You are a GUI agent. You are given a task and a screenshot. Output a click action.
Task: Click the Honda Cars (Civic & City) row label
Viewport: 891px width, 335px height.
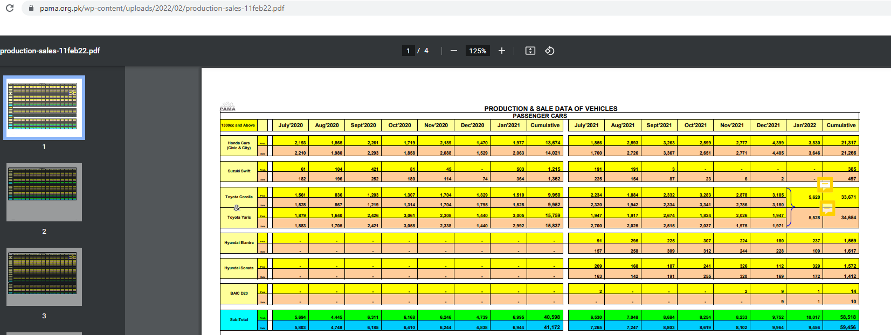coord(239,145)
